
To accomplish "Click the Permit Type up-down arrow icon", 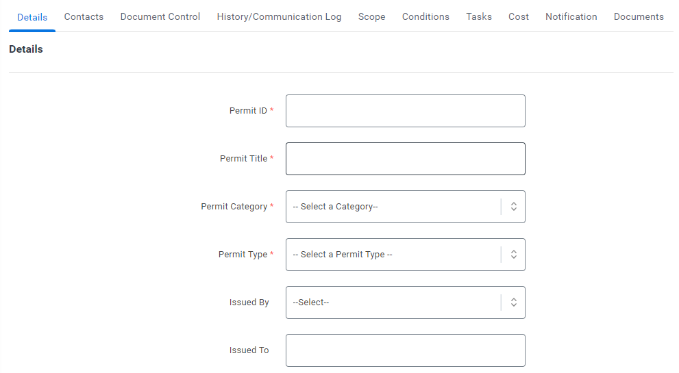I will 514,255.
